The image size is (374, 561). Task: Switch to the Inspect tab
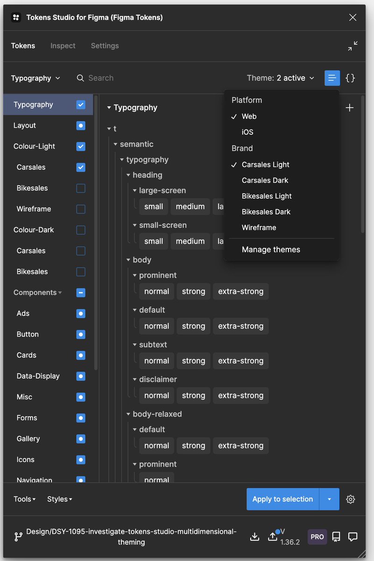point(63,46)
